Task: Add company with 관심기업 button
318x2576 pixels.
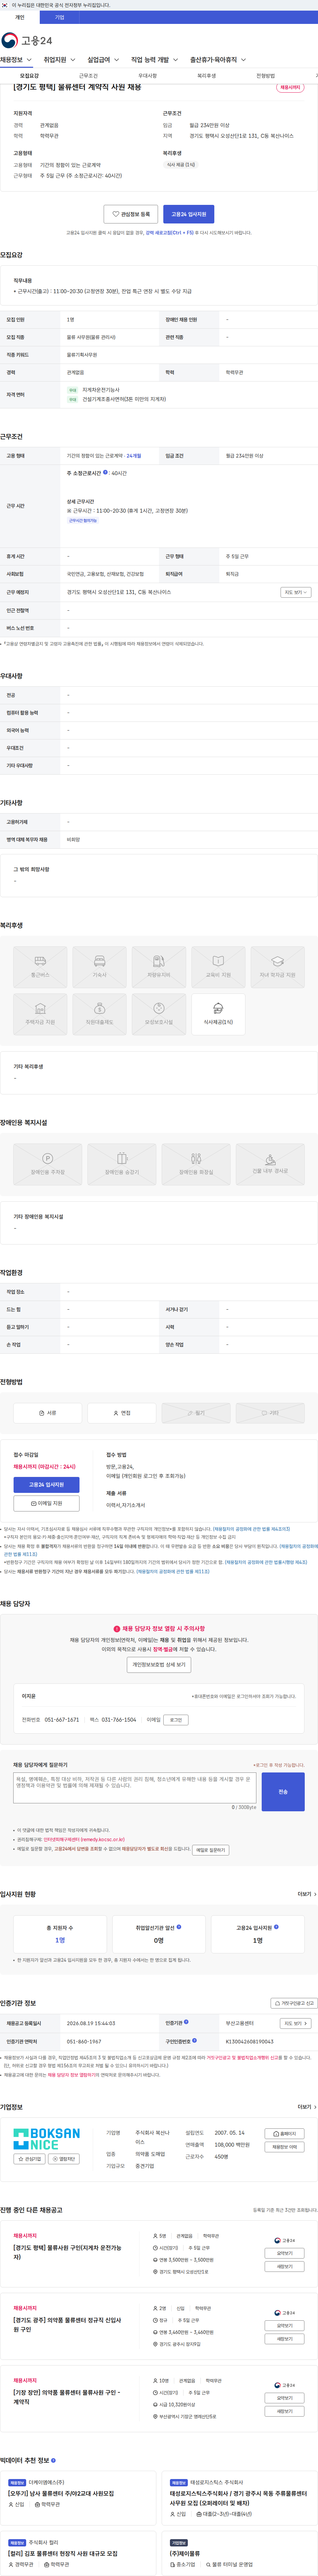Action: (30, 2159)
